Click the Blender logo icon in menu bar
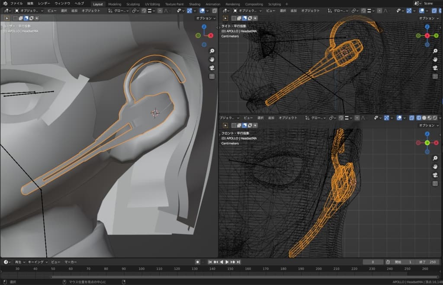Image resolution: width=443 pixels, height=285 pixels. [5, 3]
